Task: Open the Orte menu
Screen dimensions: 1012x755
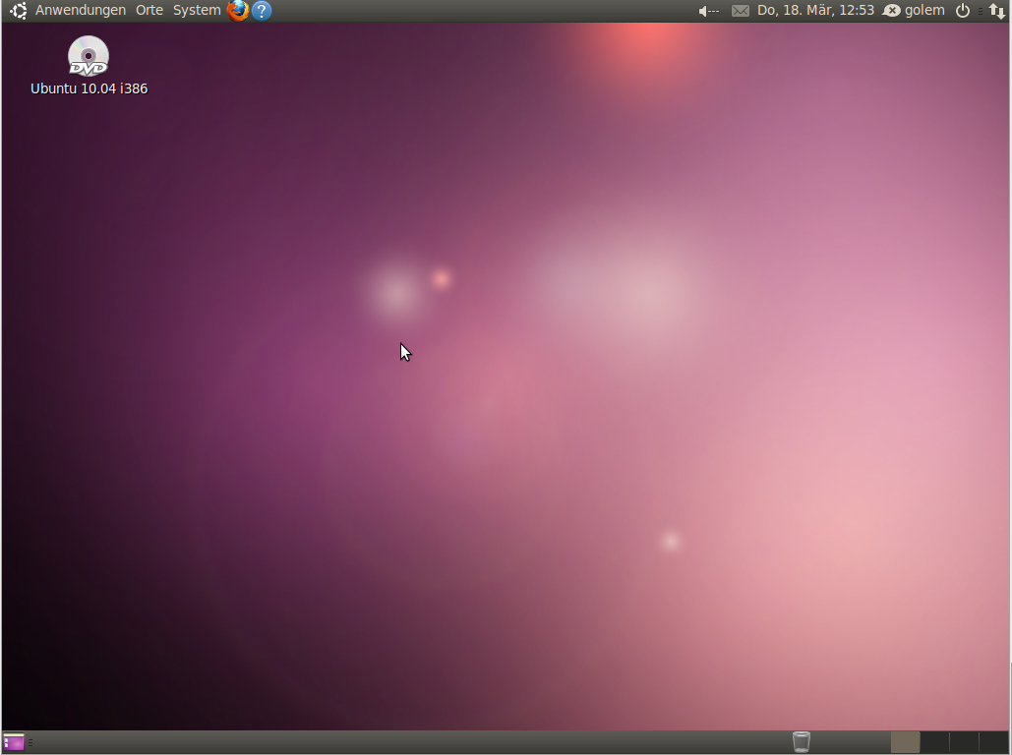Action: [x=149, y=10]
